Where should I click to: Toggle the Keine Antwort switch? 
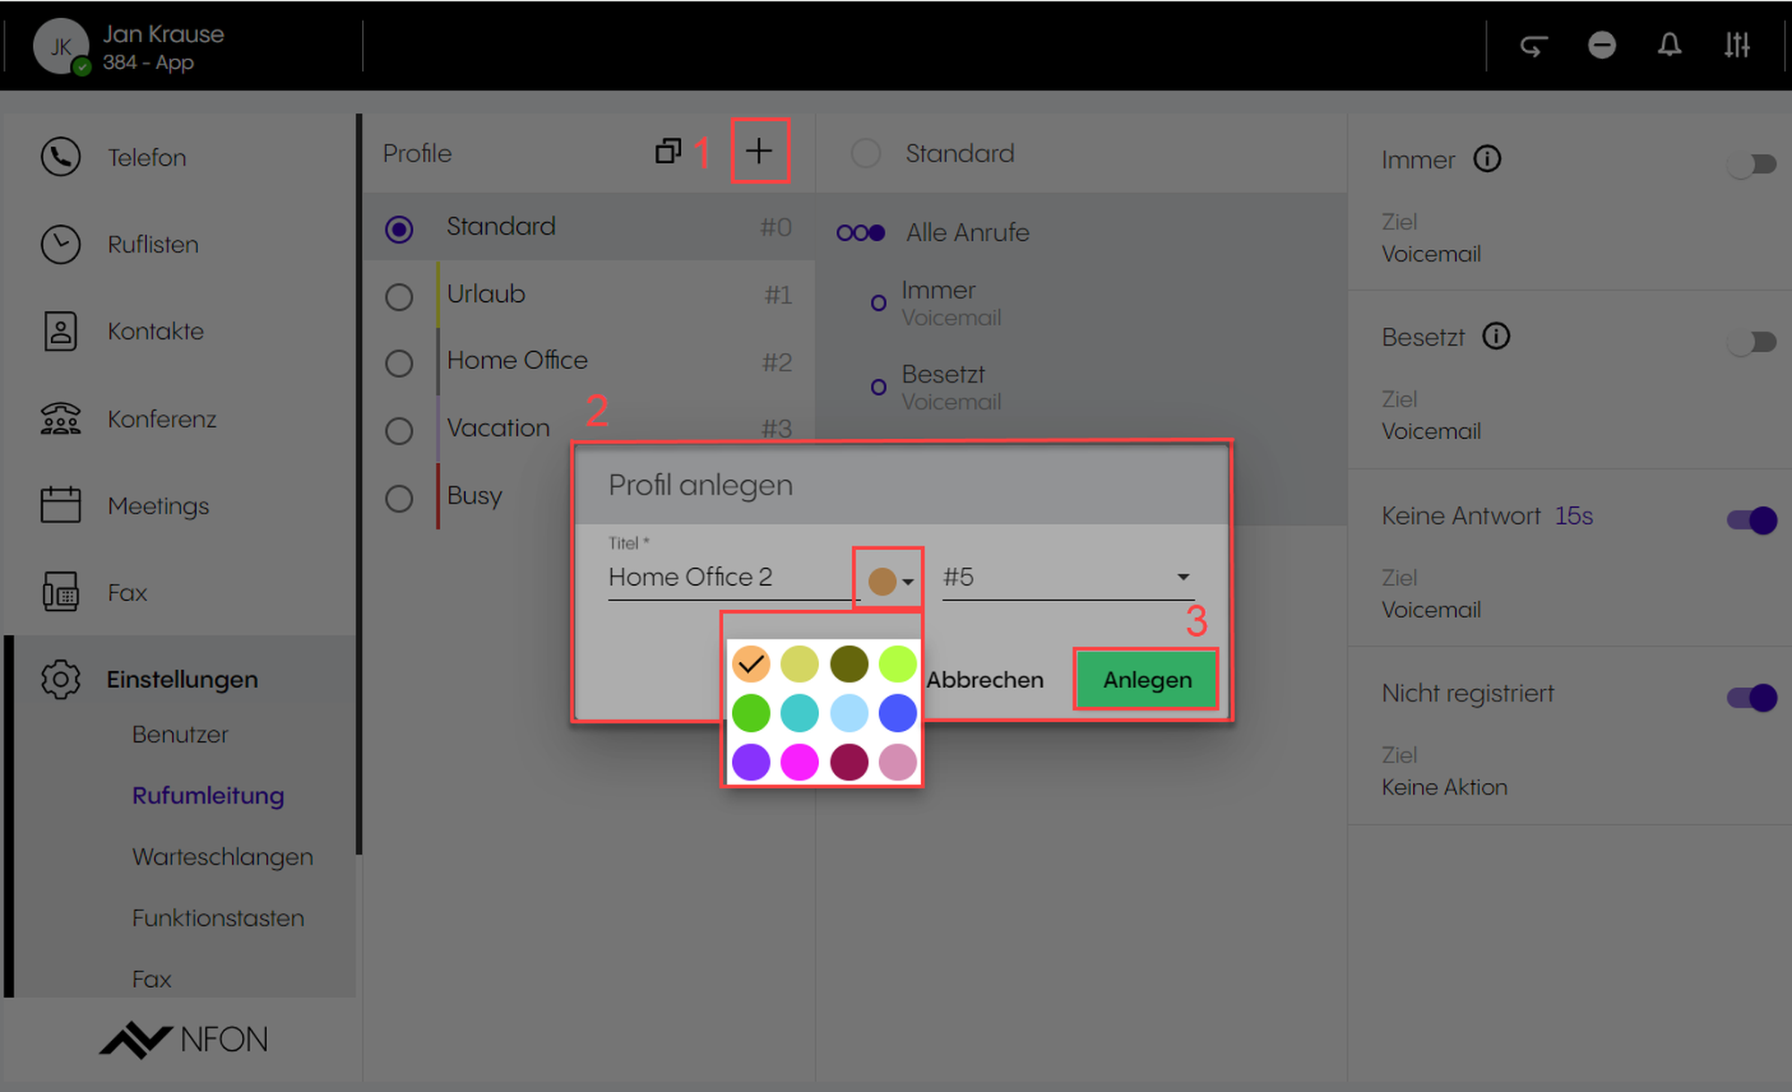(1752, 520)
